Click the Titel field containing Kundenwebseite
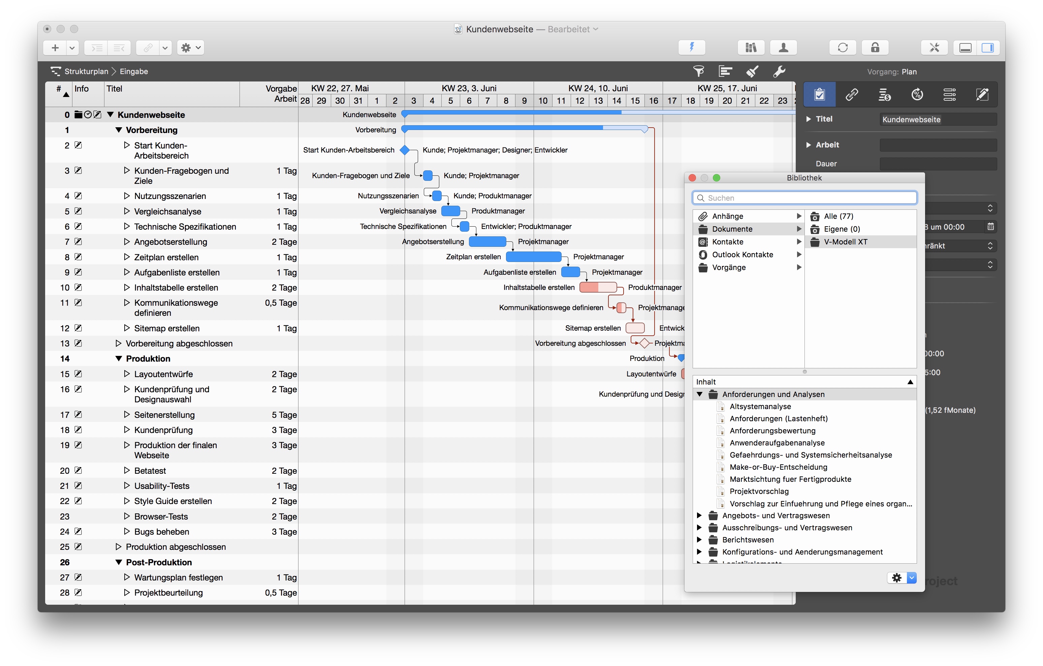 coord(938,120)
